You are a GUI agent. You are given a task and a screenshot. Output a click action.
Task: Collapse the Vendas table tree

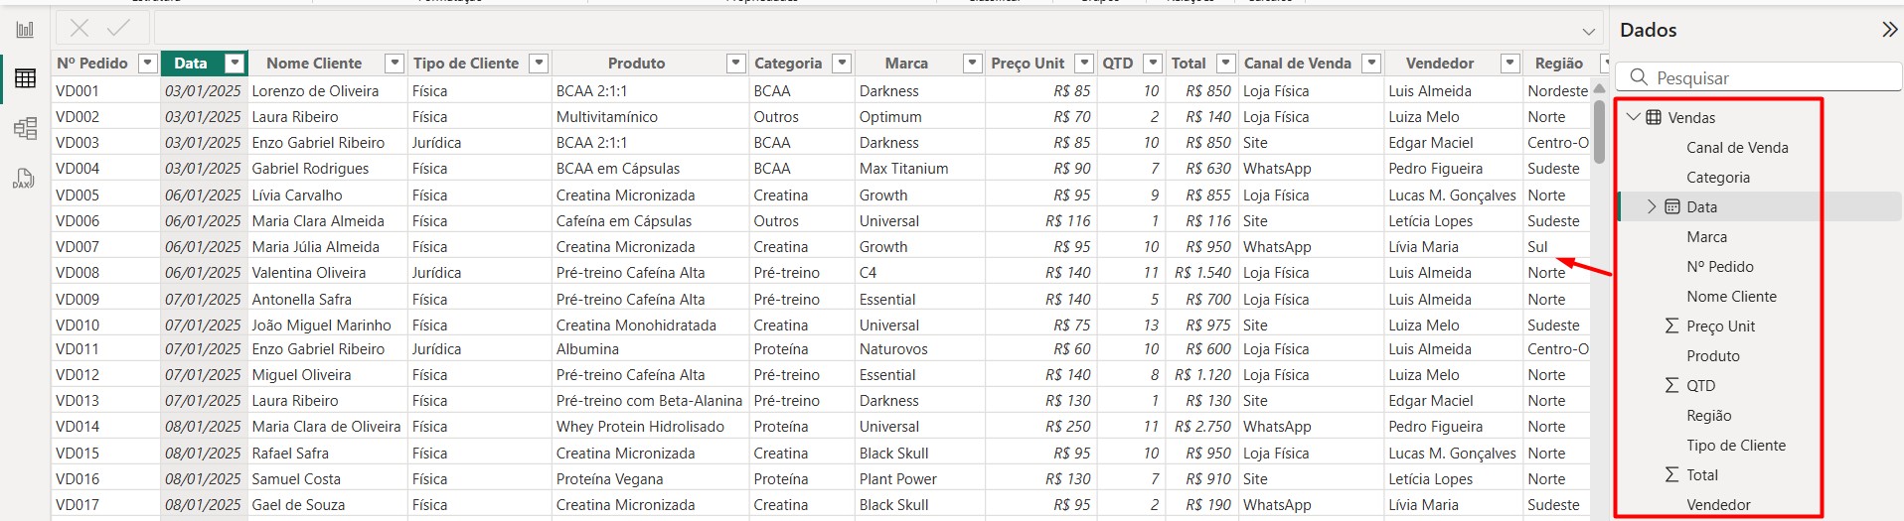point(1633,117)
